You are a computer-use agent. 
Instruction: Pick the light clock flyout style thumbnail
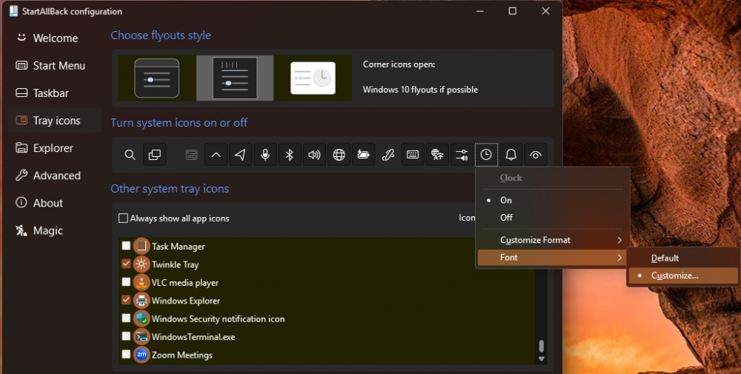point(313,79)
